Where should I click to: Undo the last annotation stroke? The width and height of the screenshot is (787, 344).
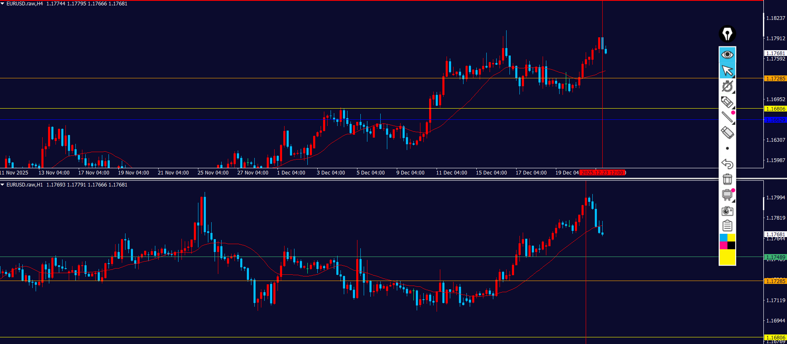tap(727, 164)
